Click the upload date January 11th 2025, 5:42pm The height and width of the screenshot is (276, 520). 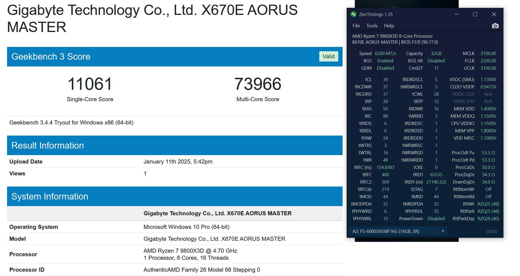click(x=178, y=162)
